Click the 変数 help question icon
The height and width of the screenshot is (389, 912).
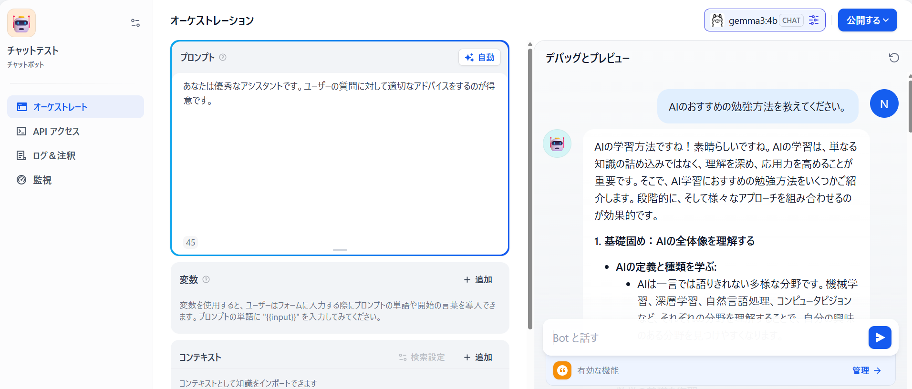tap(206, 279)
